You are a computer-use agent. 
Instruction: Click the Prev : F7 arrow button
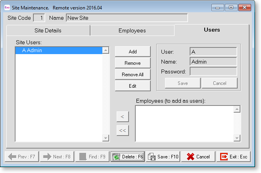[x=21, y=157]
